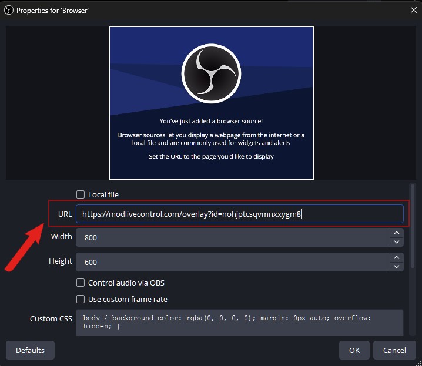The width and height of the screenshot is (422, 366).
Task: Click the OBS logo in the title bar
Action: [x=9, y=10]
